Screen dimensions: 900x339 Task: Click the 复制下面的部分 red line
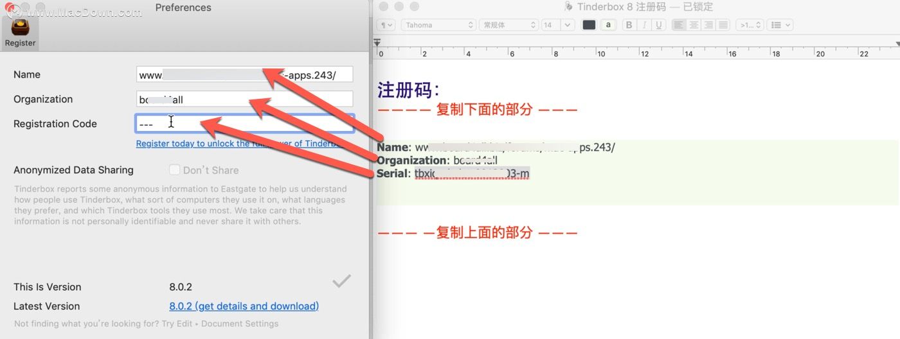[x=478, y=110]
